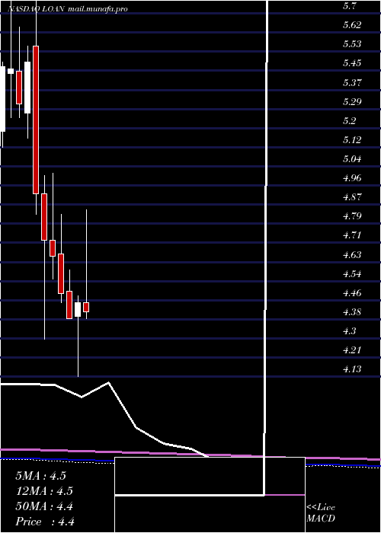The width and height of the screenshot is (381, 533).
Task: Select the 5.37 price axis label
Action: tap(352, 82)
